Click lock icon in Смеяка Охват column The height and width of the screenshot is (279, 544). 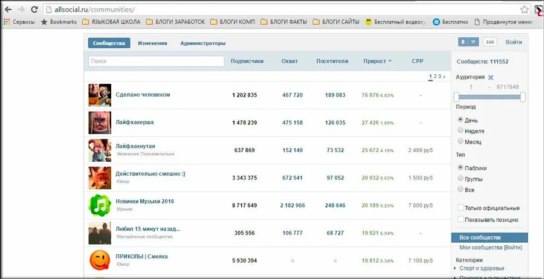point(293,260)
